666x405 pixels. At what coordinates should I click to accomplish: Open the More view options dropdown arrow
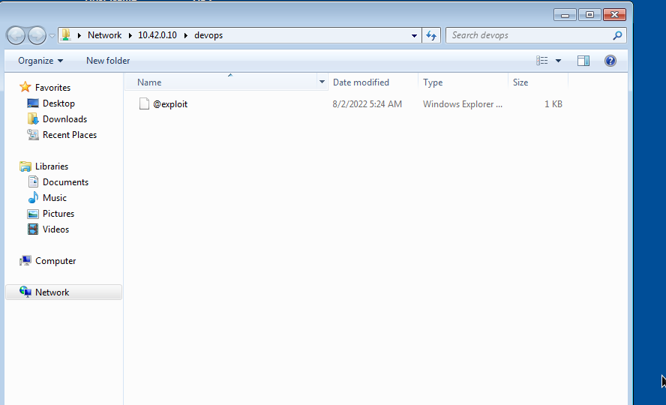558,61
